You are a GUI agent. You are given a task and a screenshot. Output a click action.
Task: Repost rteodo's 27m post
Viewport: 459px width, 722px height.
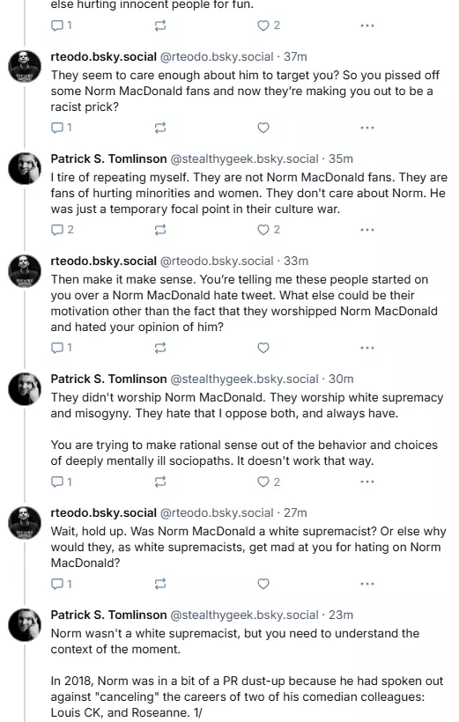click(x=160, y=584)
